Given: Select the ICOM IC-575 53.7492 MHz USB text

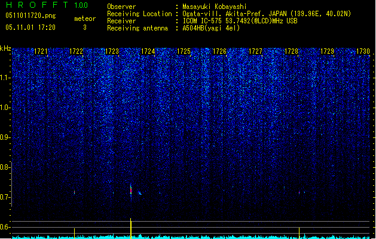Looking at the screenshot, I should 240,21.
